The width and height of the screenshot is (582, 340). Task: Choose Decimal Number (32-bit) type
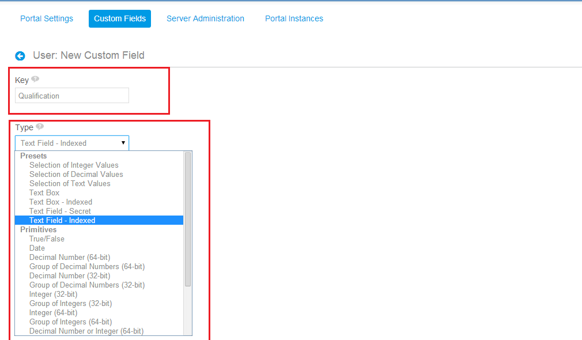click(x=99, y=276)
